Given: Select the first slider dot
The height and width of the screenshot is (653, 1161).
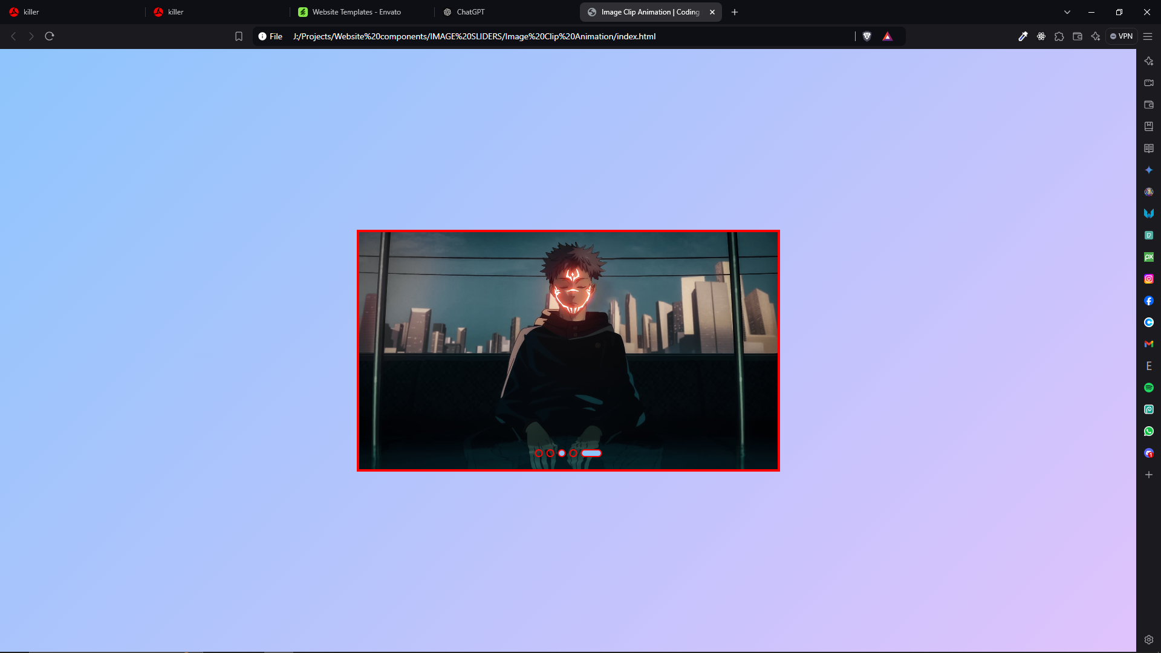Looking at the screenshot, I should 539,453.
